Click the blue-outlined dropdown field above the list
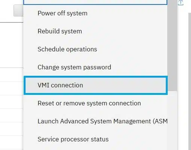 click(x=95, y=2)
